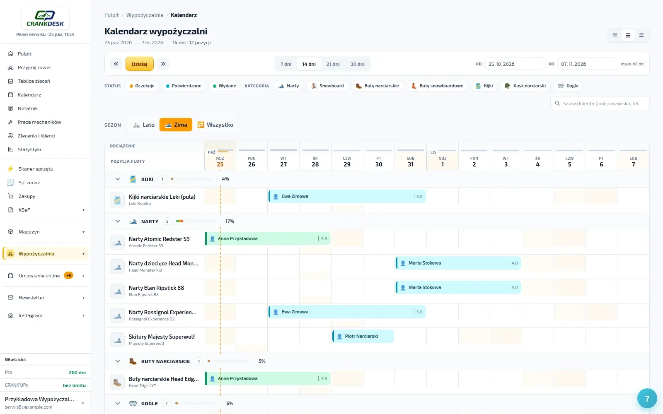Open Przyjmij rower in sidebar

pos(46,67)
